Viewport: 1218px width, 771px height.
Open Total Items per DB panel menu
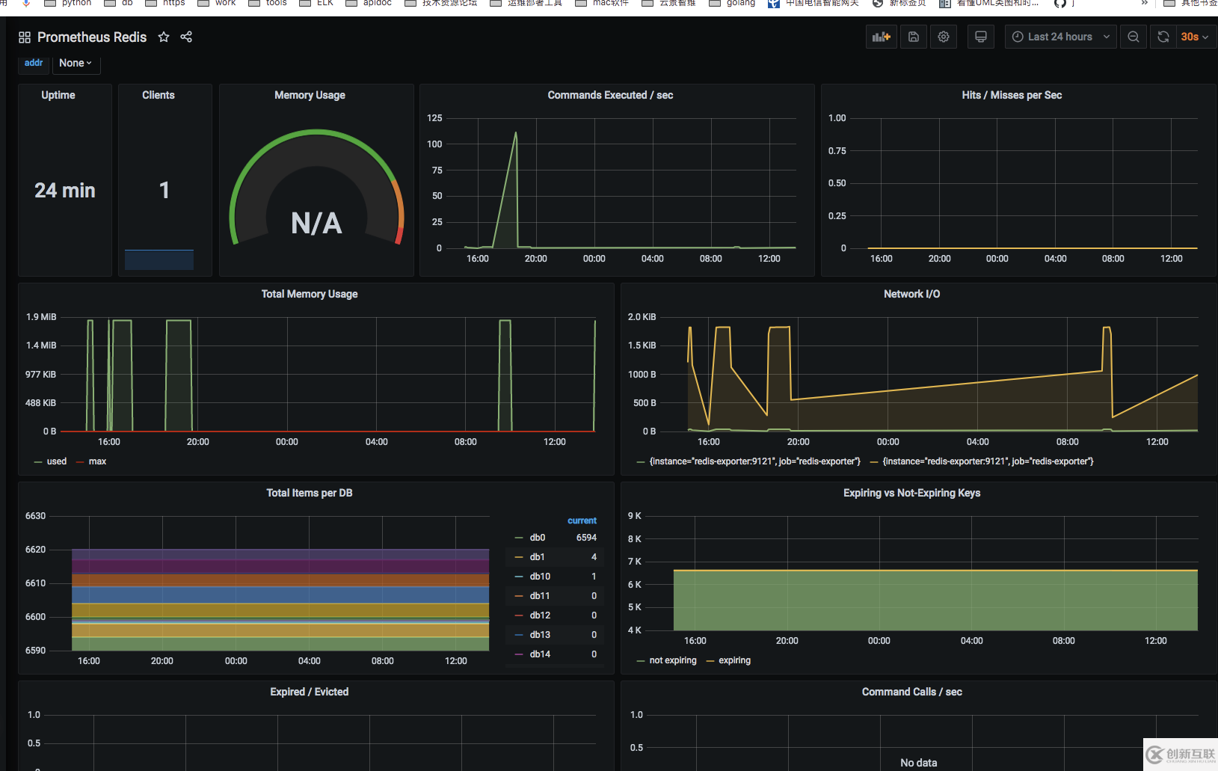point(310,493)
